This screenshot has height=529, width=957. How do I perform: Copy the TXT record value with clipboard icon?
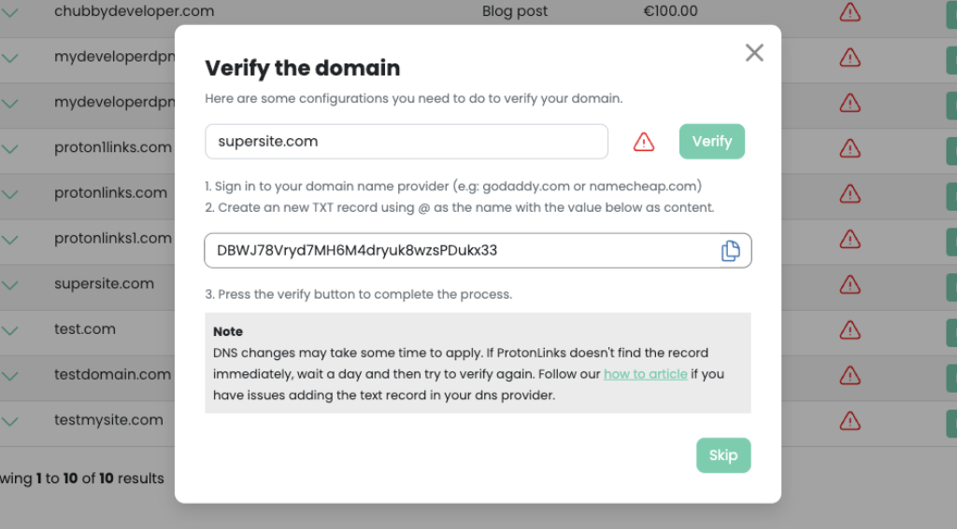pos(731,250)
